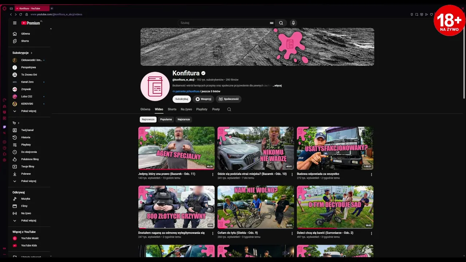The width and height of the screenshot is (466, 262).
Task: Go back with the browser back arrow
Action: click(x=11, y=15)
